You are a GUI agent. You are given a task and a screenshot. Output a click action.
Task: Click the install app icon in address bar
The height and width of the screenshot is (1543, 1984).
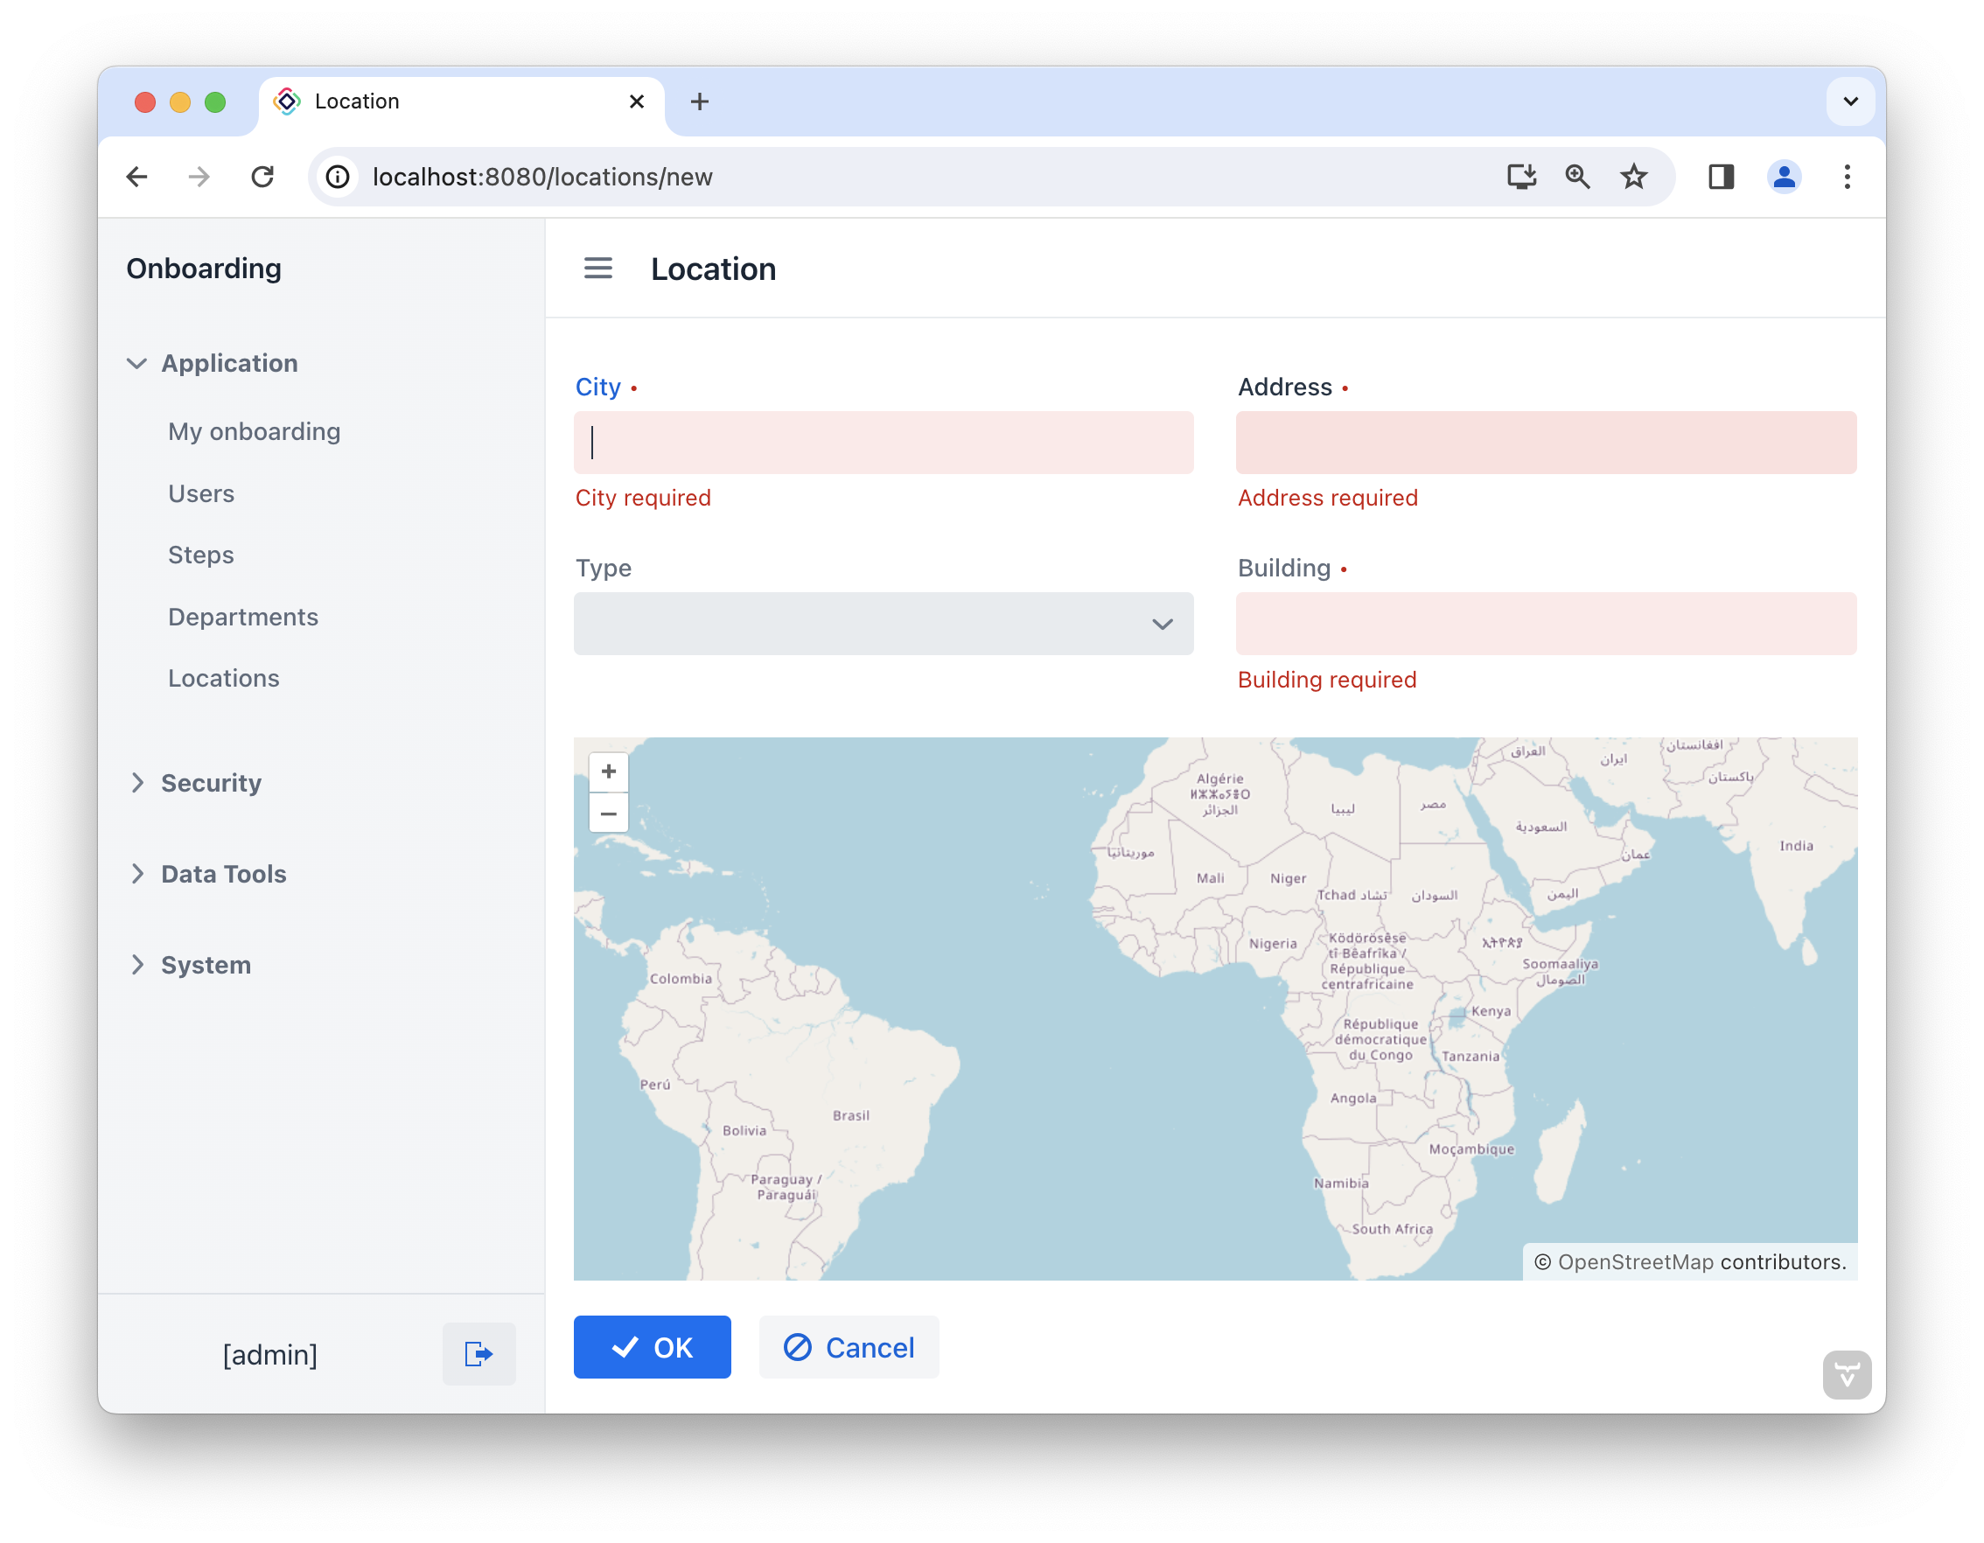pos(1521,177)
